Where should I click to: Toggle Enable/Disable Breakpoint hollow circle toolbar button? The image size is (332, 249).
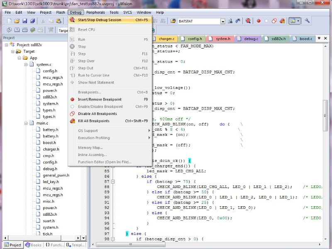266,21
